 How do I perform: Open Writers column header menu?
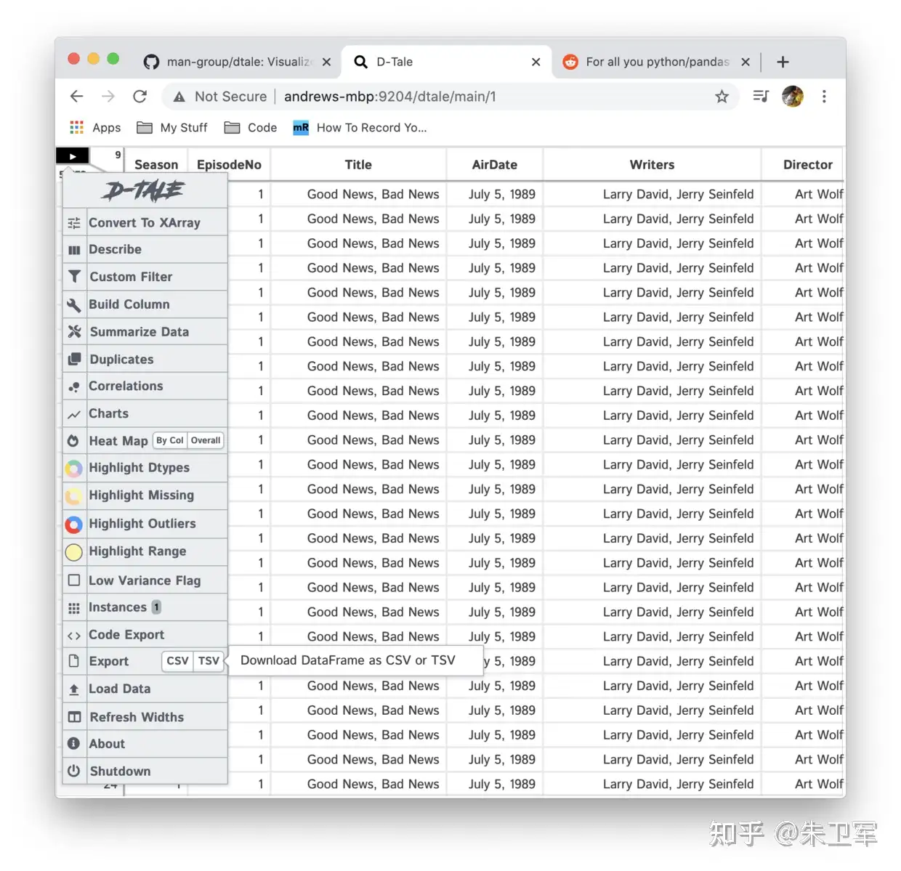tap(652, 165)
